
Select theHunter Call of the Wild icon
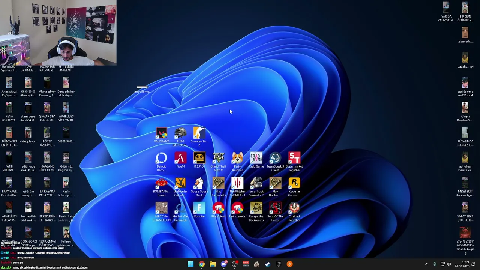(180, 187)
